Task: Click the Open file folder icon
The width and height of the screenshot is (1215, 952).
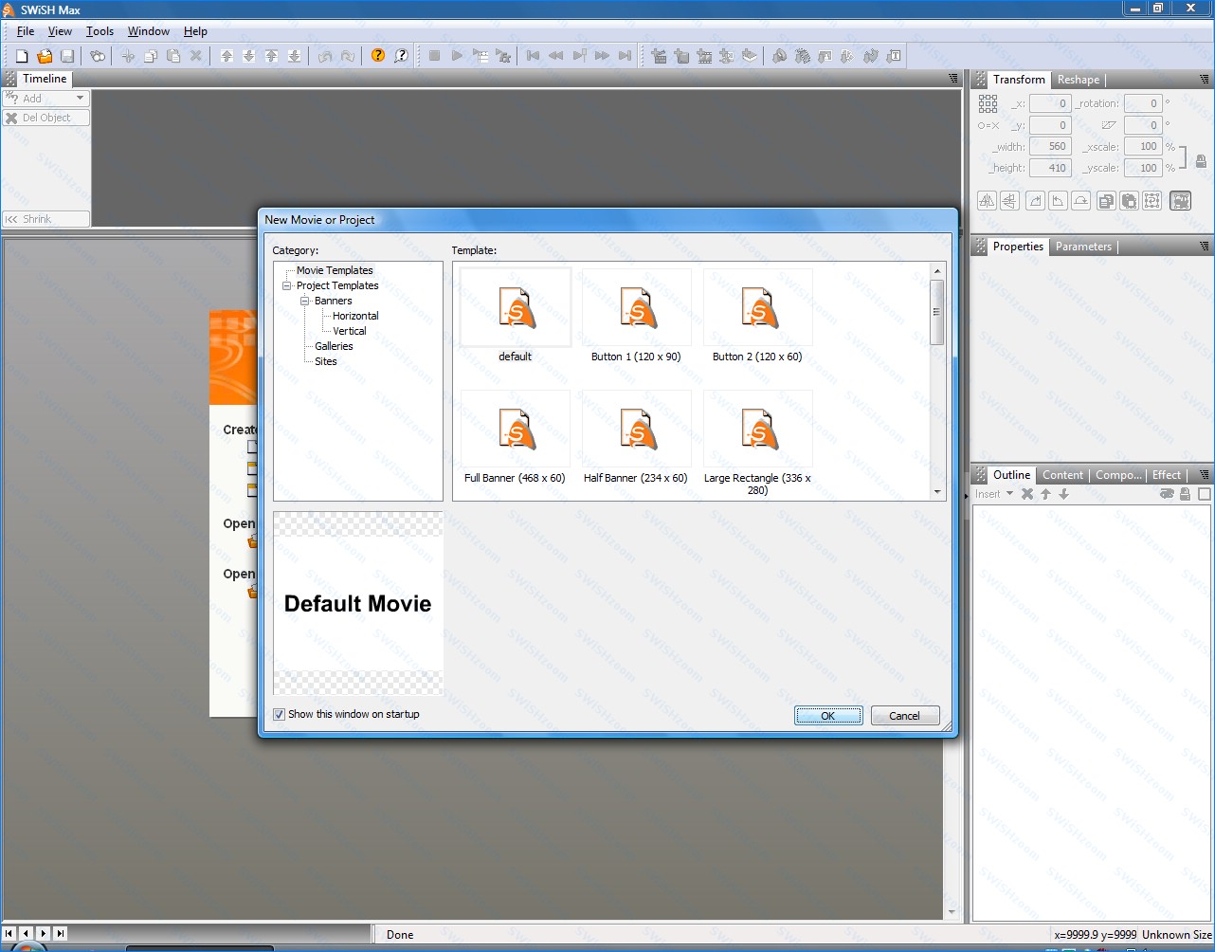Action: pos(45,56)
